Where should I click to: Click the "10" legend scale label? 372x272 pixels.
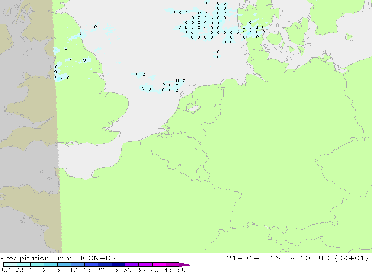(x=73, y=270)
